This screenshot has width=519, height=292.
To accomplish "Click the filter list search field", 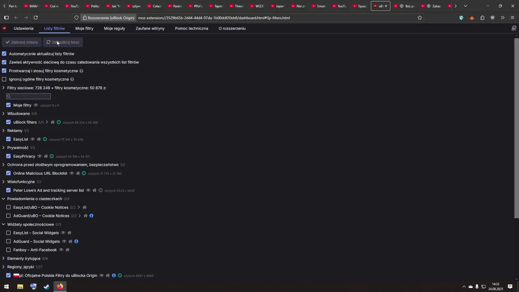I will pos(28,97).
